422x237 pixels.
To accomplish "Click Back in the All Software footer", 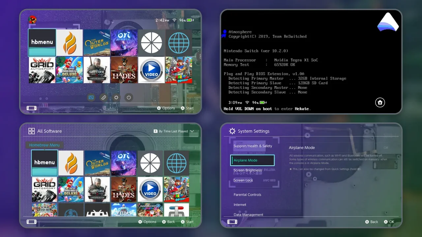I will [x=168, y=222].
